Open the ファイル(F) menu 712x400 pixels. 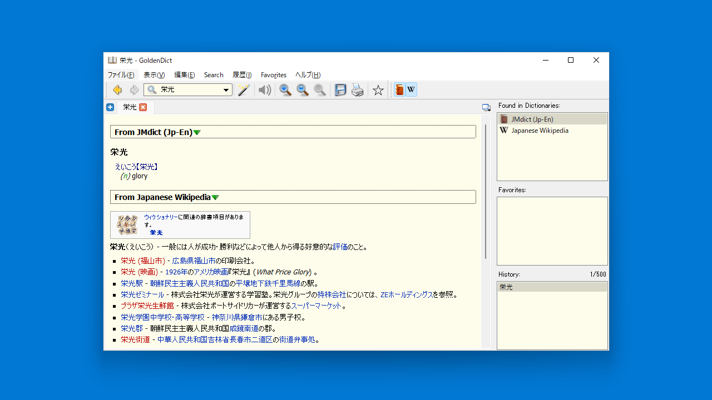click(121, 75)
